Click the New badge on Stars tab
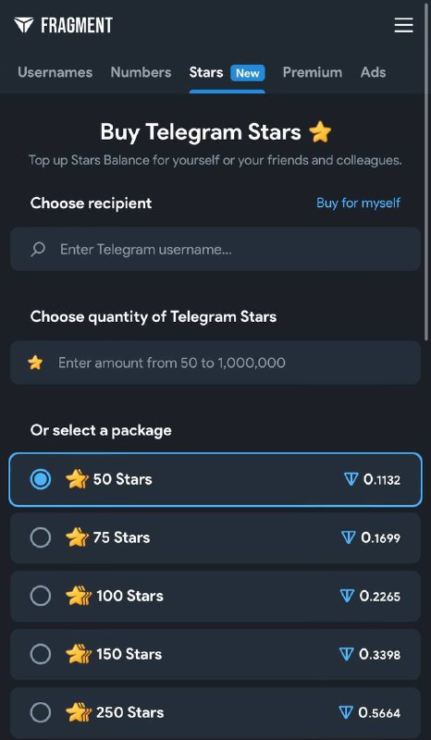 tap(247, 73)
